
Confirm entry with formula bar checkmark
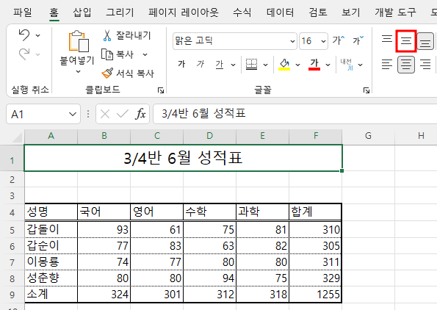click(123, 114)
